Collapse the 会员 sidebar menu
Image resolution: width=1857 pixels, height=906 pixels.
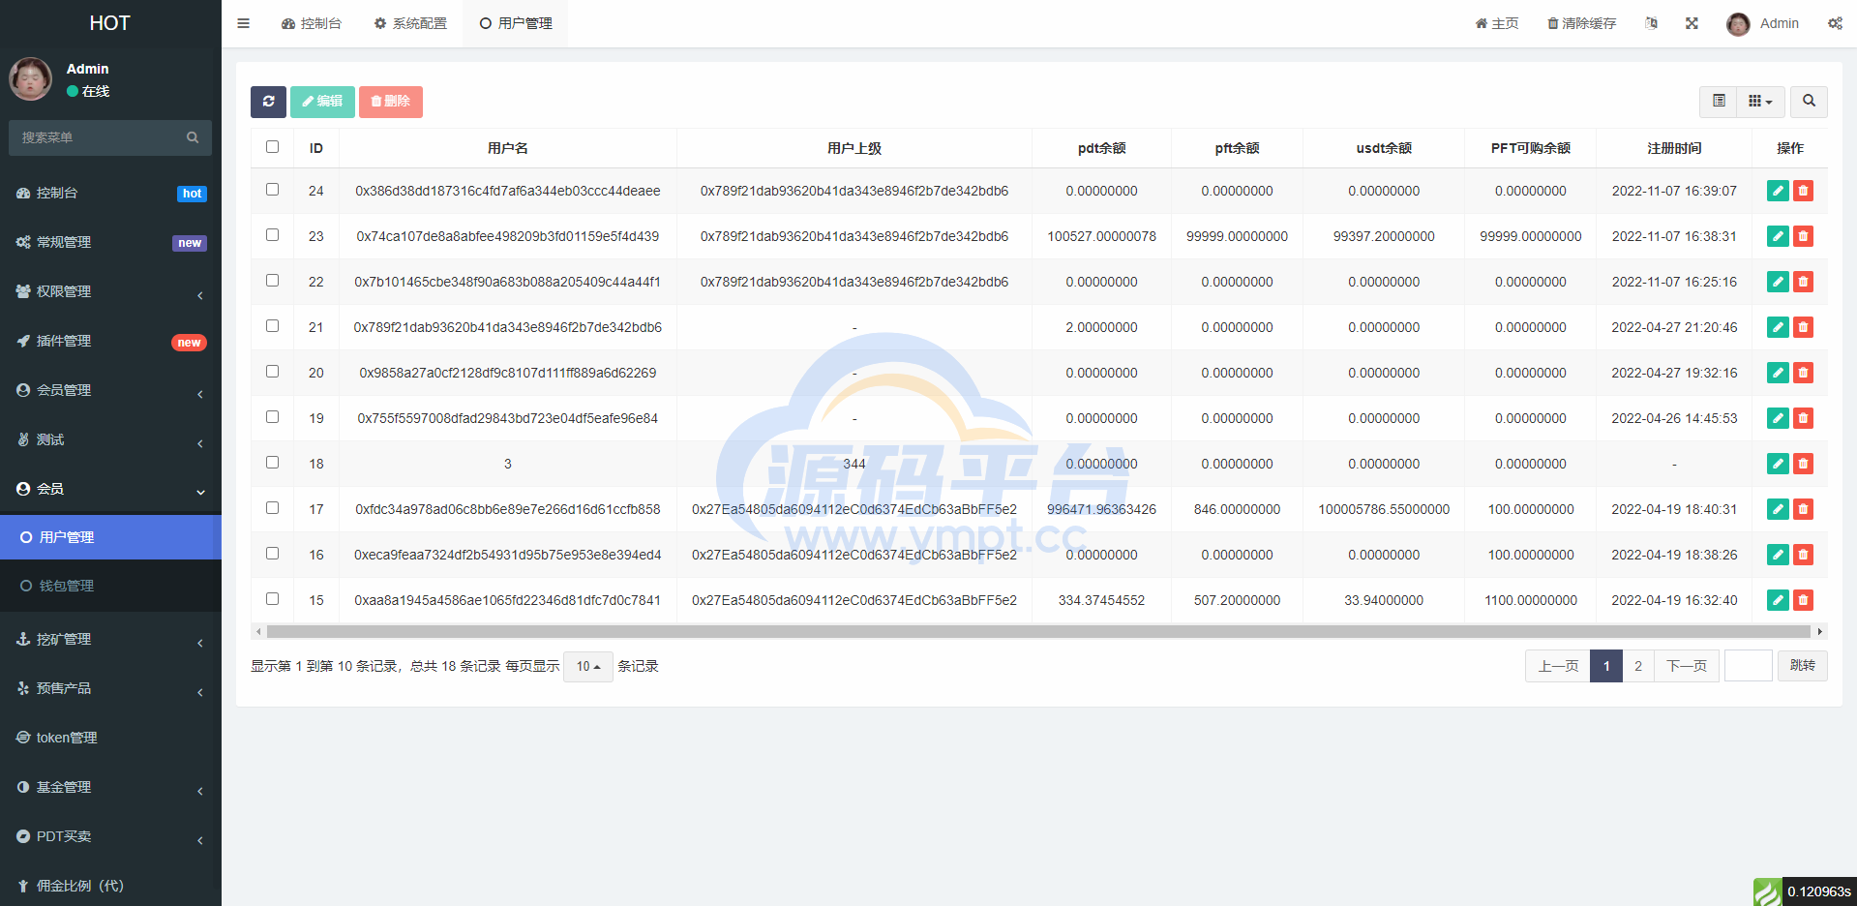click(110, 489)
